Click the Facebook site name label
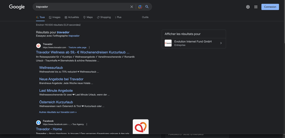Image resolution: width=285 pixels, height=138 pixels. tap(48, 121)
